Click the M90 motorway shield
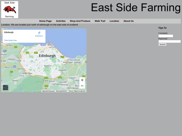Image resolution: width=182 pixels, height=136 pixels. (x=5, y=51)
